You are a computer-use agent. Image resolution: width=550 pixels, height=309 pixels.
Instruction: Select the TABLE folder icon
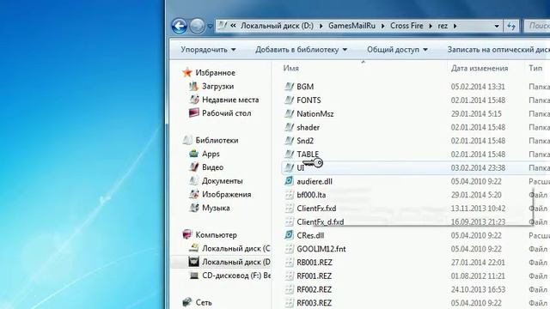tap(289, 154)
